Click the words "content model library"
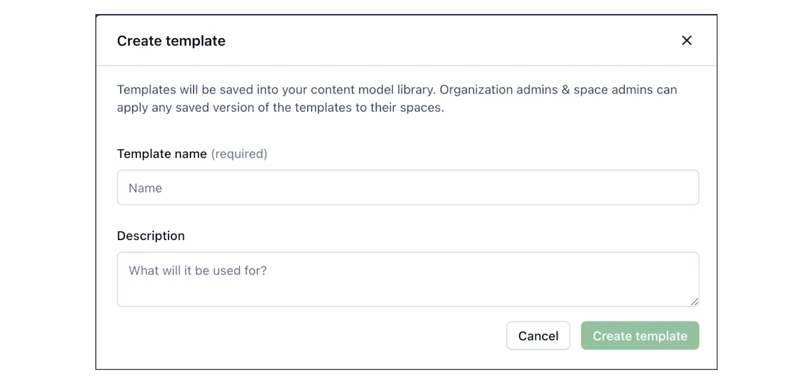Image resolution: width=803 pixels, height=387 pixels. [x=372, y=90]
